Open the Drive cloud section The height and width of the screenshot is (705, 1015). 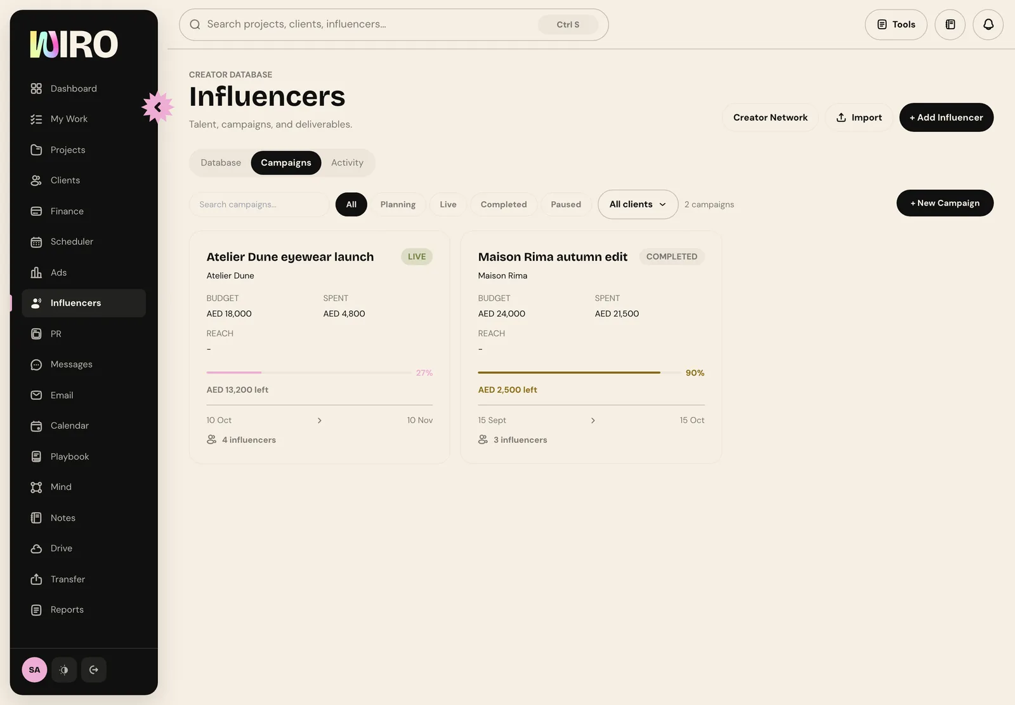click(x=84, y=548)
